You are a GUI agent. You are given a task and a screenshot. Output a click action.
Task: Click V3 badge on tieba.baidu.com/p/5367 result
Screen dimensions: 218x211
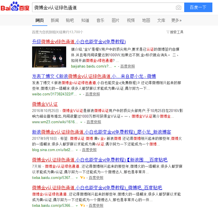click(83, 178)
